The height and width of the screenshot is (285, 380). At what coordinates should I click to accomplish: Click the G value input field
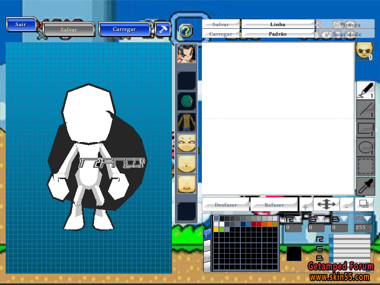coord(316,228)
